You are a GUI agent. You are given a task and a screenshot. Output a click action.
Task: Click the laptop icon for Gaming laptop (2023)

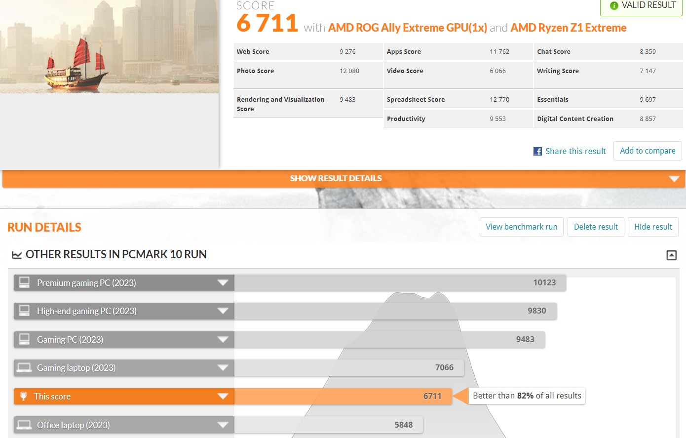click(x=24, y=368)
